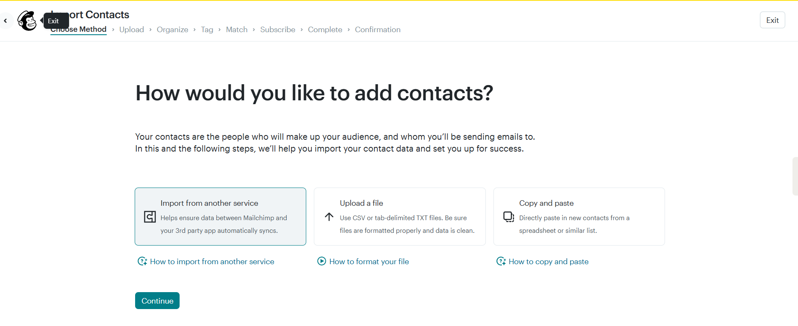Click the copy and paste clipboard icon
This screenshot has width=798, height=326.
click(x=508, y=217)
